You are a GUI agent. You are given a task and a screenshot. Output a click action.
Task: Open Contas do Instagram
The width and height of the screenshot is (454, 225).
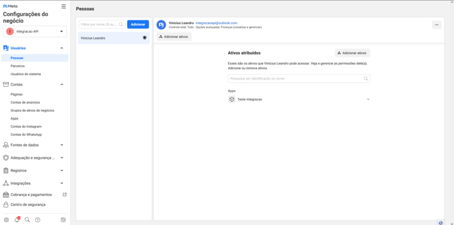pyautogui.click(x=26, y=127)
